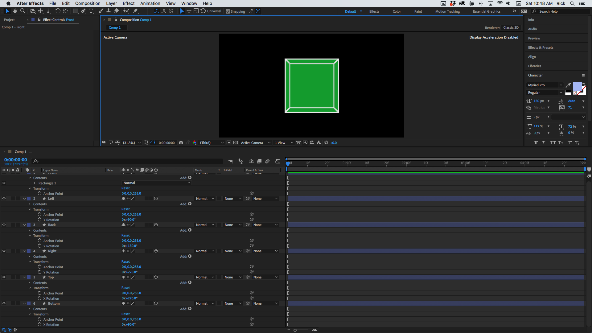Toggle Transparency Grid for the composition
The height and width of the screenshot is (333, 592).
click(x=235, y=142)
